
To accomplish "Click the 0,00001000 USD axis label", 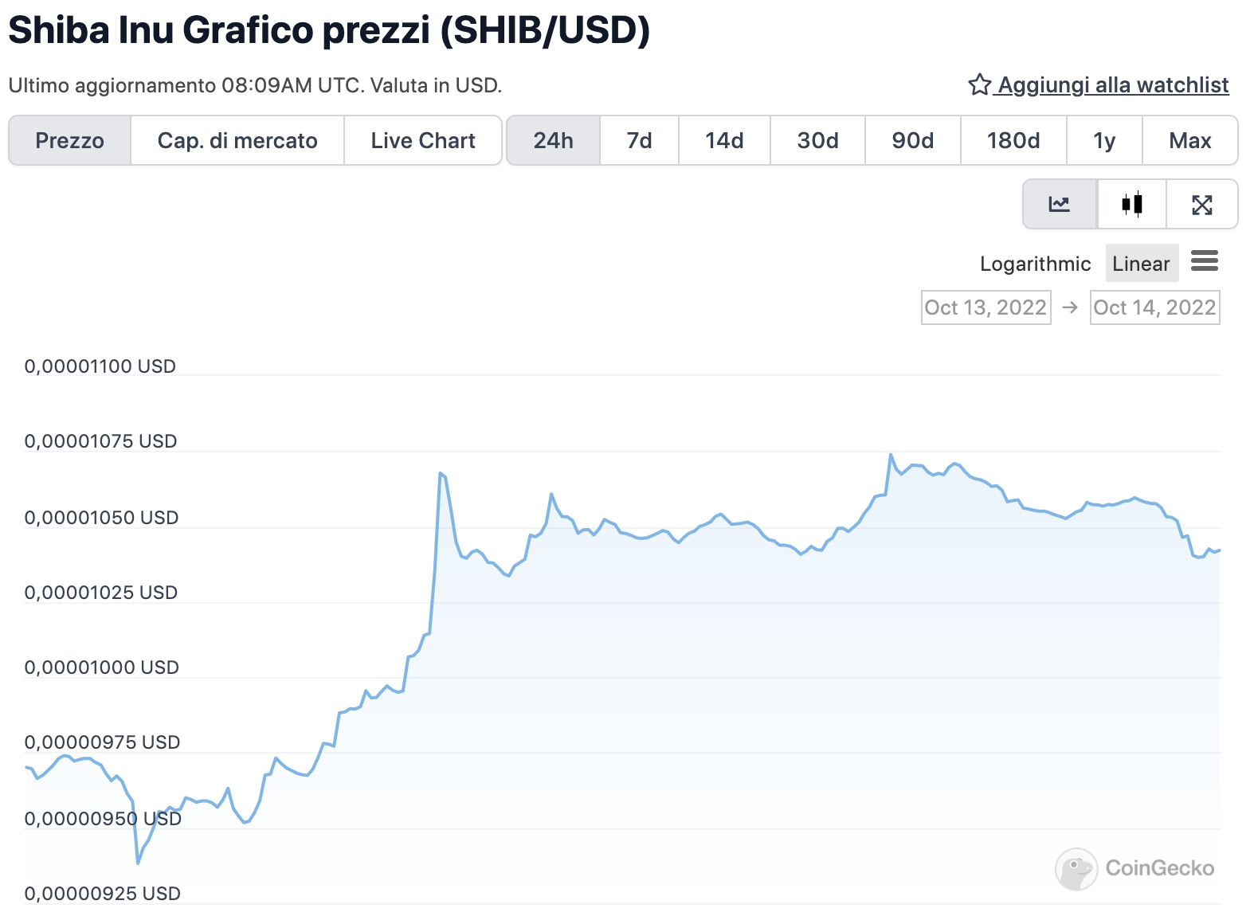I will click(x=102, y=667).
